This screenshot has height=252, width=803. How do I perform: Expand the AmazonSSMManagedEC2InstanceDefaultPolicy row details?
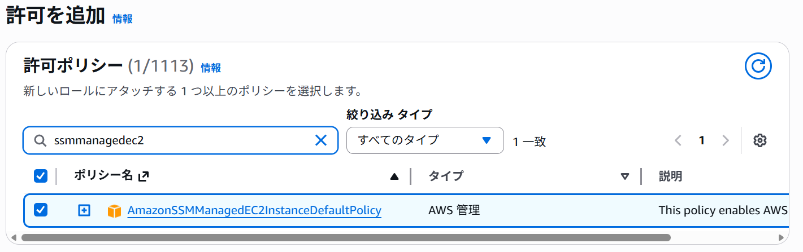(x=84, y=210)
